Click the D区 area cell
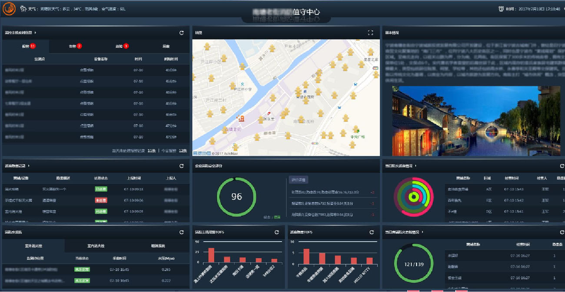565x292 pixels. (x=489, y=212)
